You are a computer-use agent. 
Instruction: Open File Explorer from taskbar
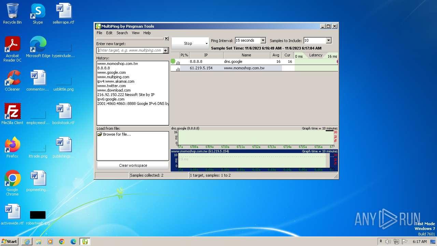click(x=39, y=242)
